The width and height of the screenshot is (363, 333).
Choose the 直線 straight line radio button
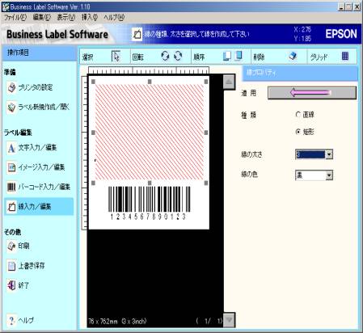(x=298, y=115)
